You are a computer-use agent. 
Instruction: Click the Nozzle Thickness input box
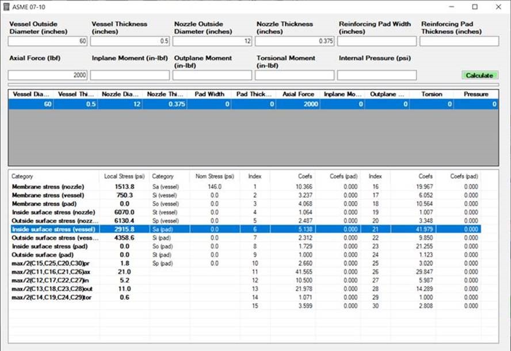[x=295, y=41]
